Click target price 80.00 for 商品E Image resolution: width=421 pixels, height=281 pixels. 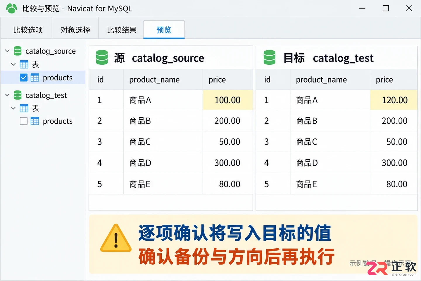point(394,184)
